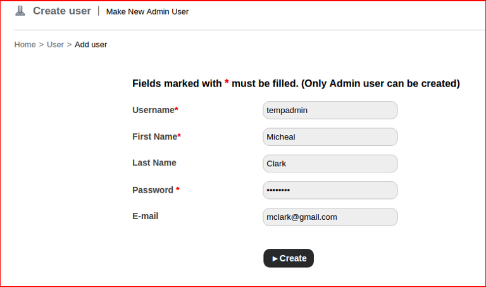Focus the E-mail field with mclark@gmail.com

[x=330, y=217]
